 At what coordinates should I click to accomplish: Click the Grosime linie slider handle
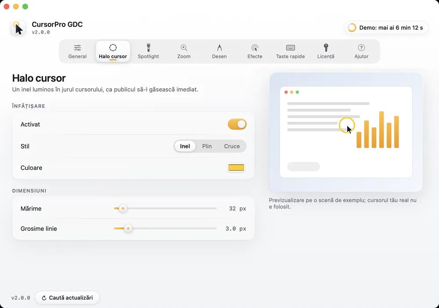[128, 229]
